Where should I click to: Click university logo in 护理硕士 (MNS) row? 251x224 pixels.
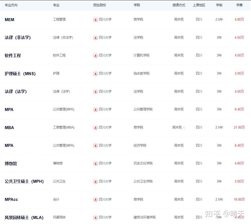[96, 74]
